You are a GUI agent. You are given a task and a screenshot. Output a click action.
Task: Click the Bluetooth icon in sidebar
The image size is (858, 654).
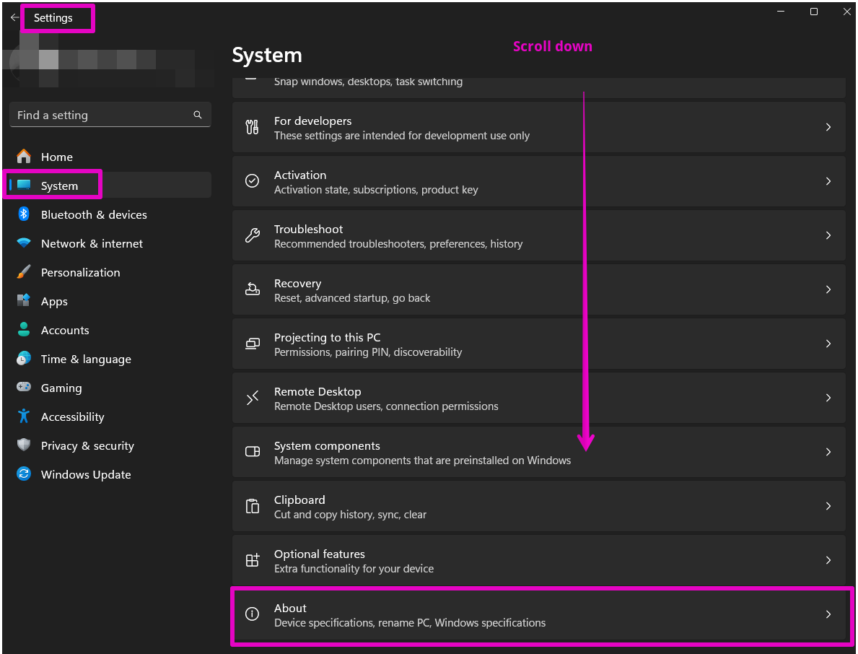24,214
